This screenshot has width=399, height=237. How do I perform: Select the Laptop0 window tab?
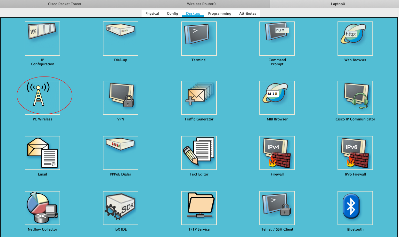tap(338, 4)
